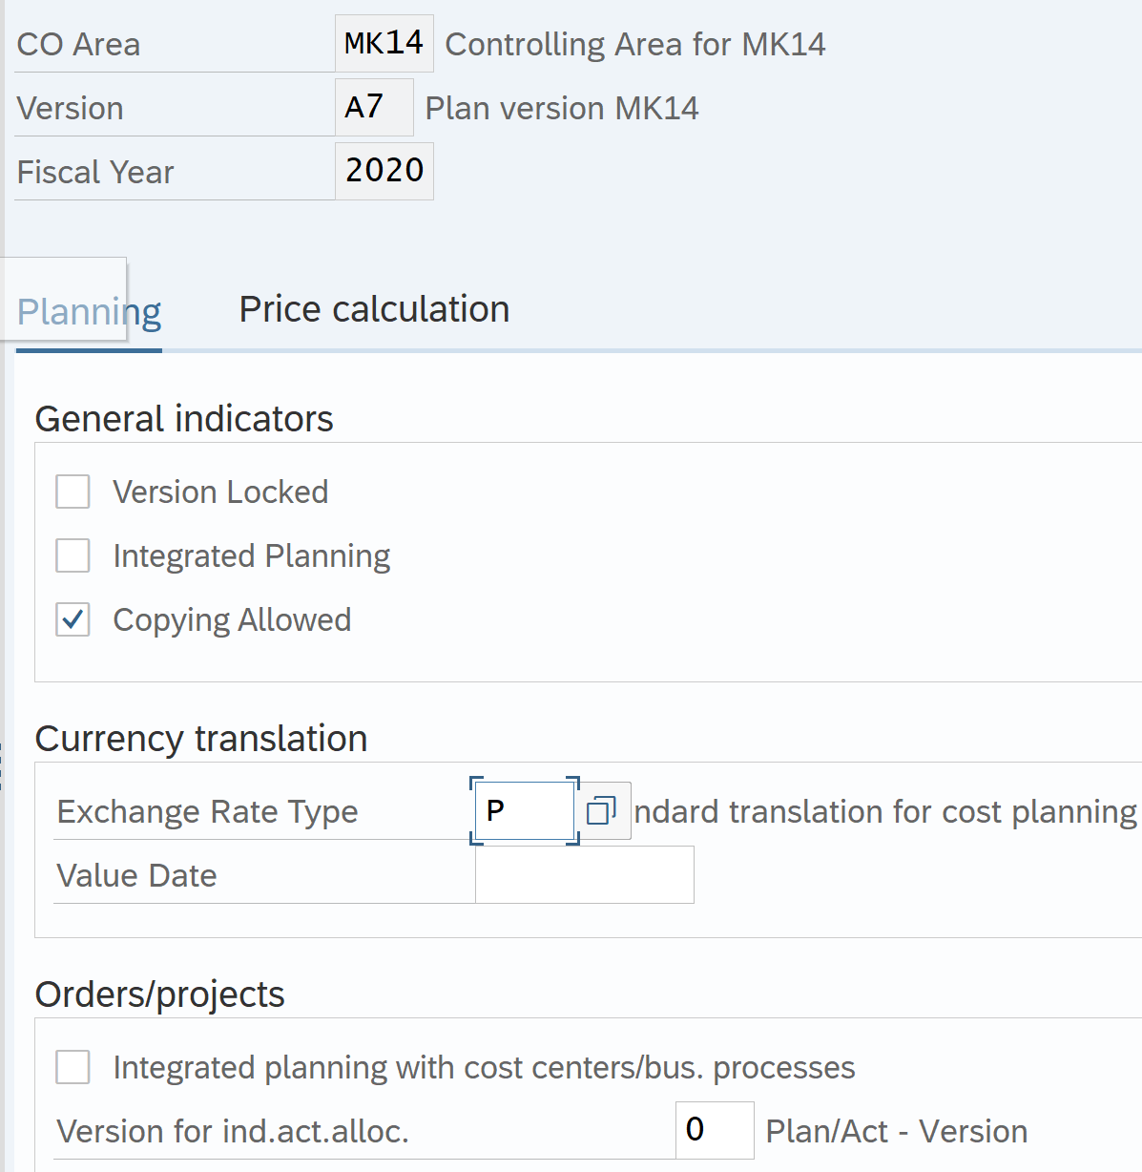The height and width of the screenshot is (1172, 1142).
Task: Click the CO Area field showing MK14
Action: coord(384,44)
